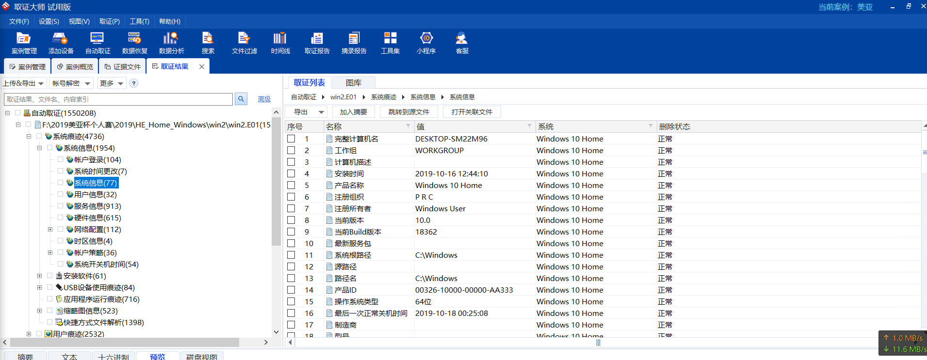Switch to the 图库 tab
This screenshot has height=360, width=927.
click(x=354, y=83)
